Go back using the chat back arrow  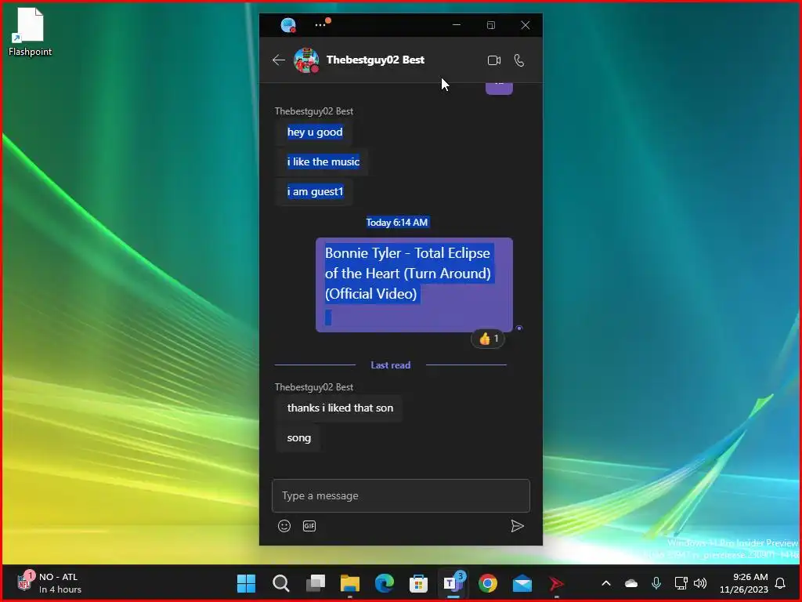279,60
